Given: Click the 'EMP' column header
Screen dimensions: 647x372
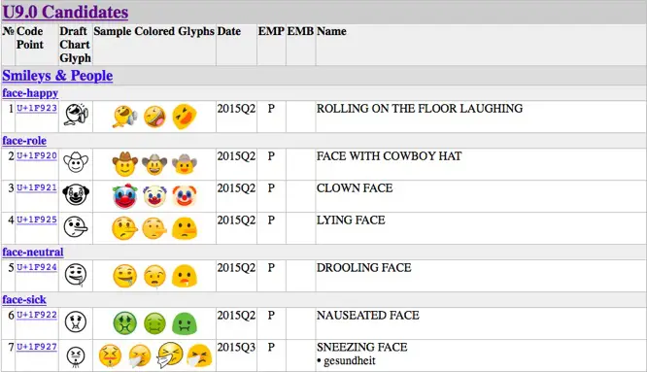Looking at the screenshot, I should click(x=271, y=31).
